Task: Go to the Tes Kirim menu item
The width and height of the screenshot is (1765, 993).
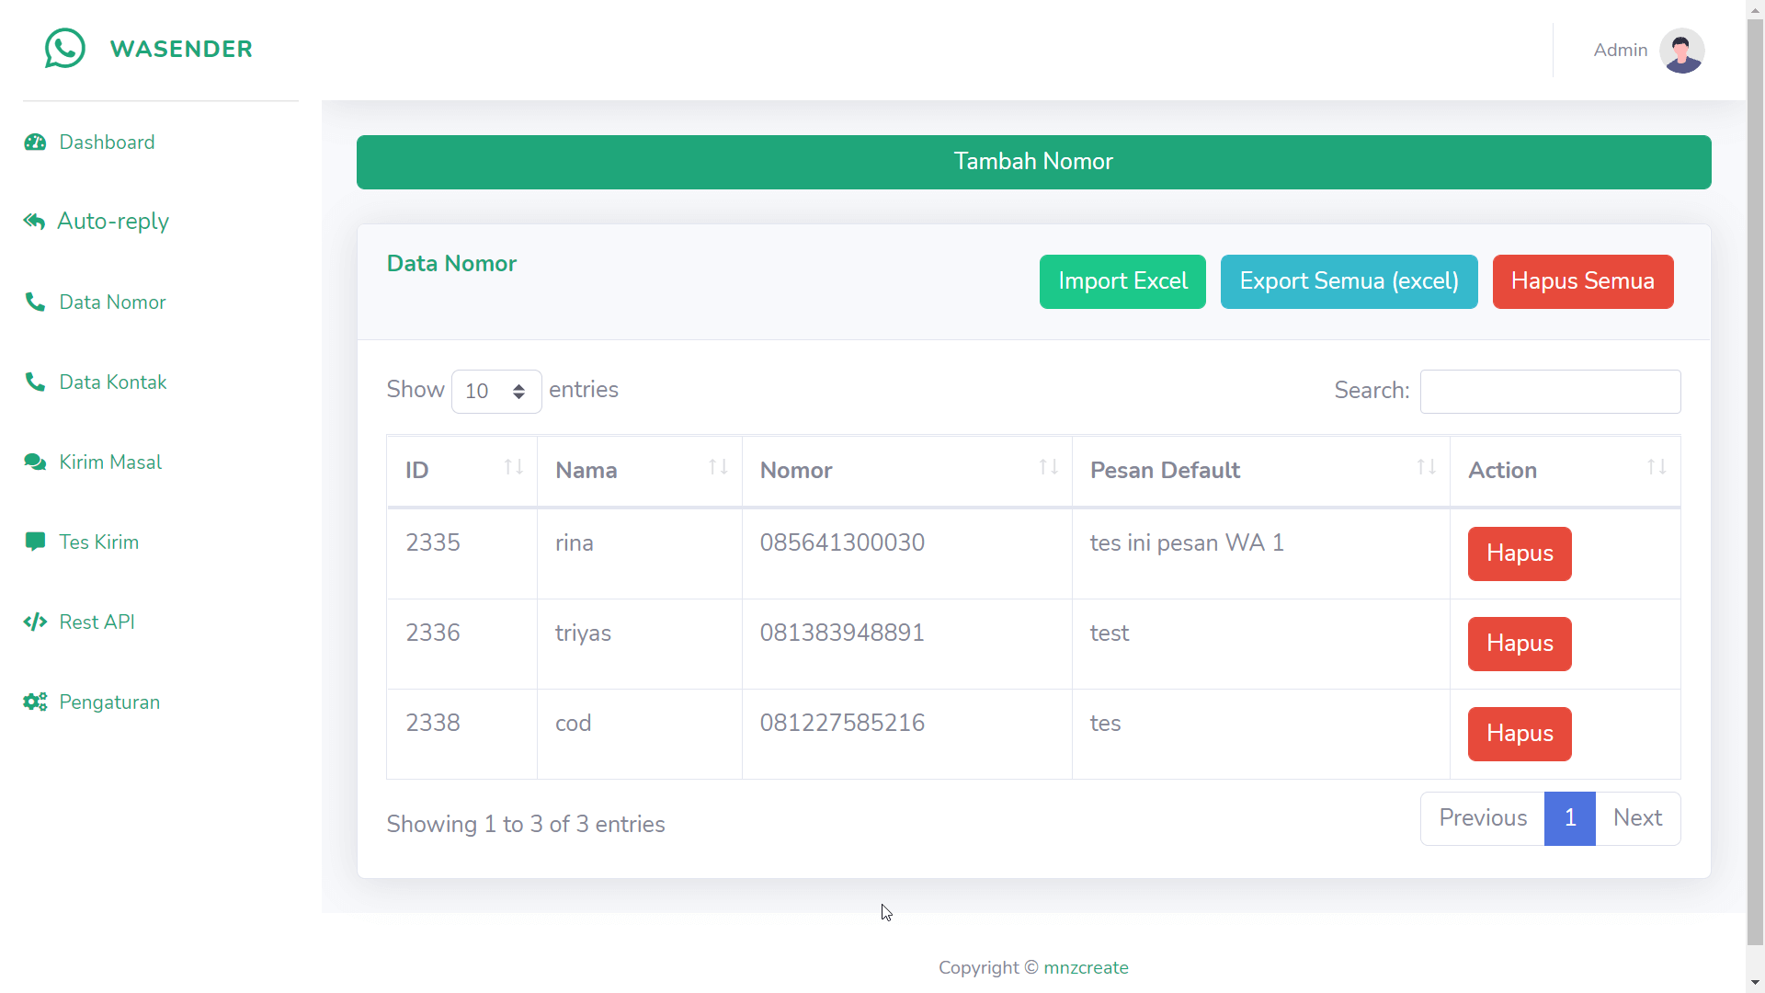Action: (98, 542)
